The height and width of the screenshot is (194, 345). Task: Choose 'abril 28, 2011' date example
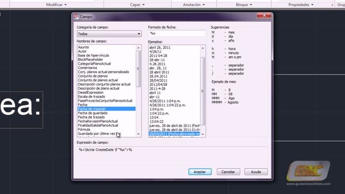pyautogui.click(x=160, y=47)
